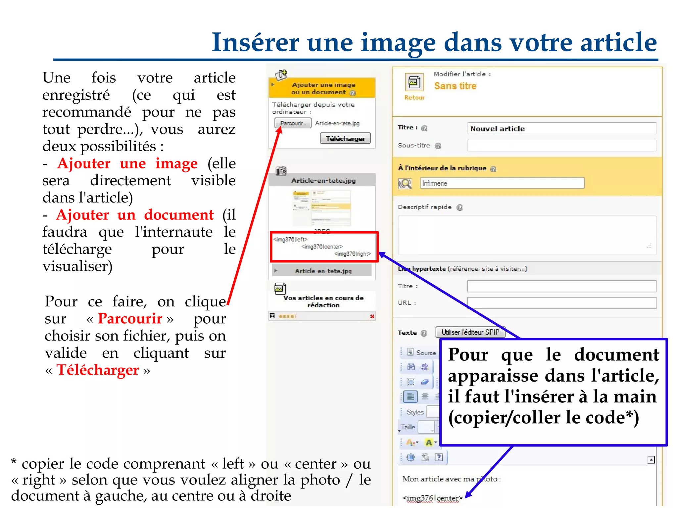
Task: Click the add-document icon above the upload panel
Action: tap(281, 75)
